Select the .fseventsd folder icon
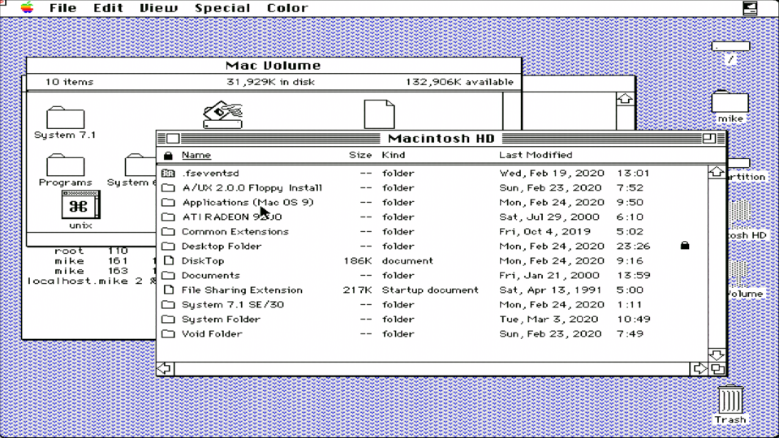This screenshot has height=438, width=779. click(x=169, y=173)
